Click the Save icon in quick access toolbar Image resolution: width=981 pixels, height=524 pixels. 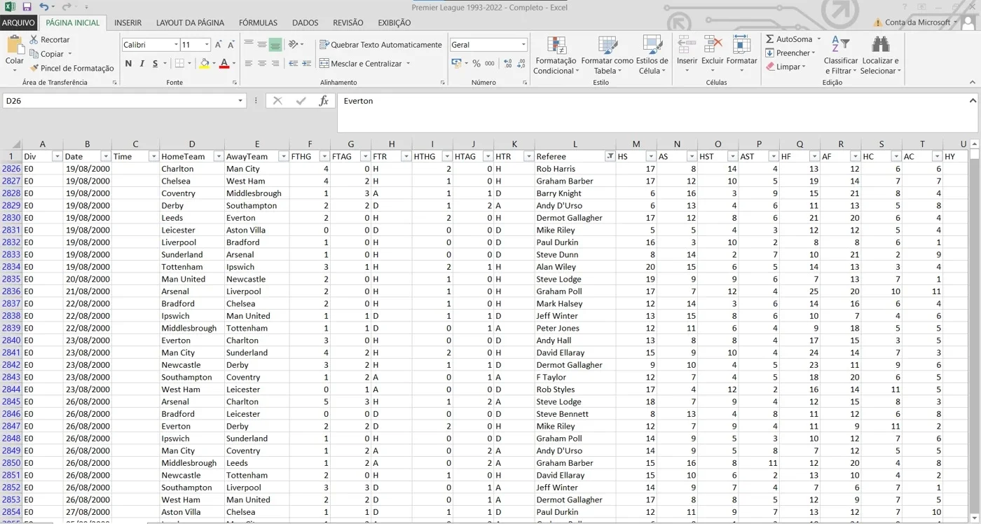tap(27, 7)
